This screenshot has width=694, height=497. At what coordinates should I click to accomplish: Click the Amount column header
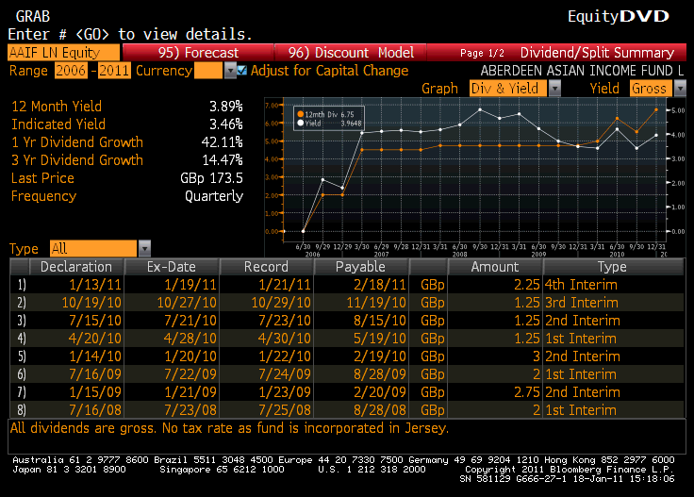click(494, 267)
